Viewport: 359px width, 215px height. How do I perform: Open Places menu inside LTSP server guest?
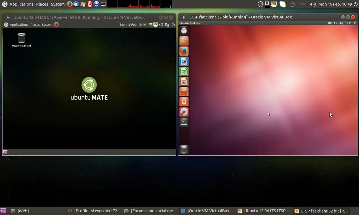coord(35,25)
